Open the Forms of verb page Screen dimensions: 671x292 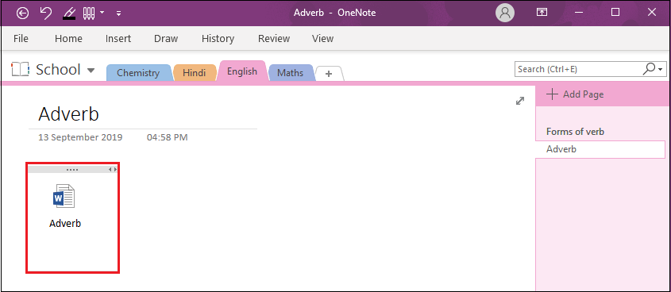pyautogui.click(x=575, y=132)
